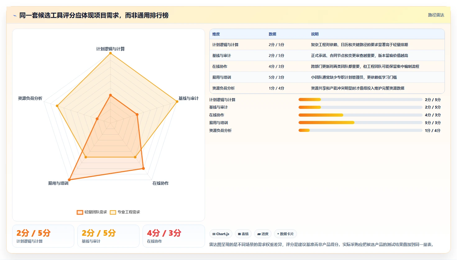The height and width of the screenshot is (260, 457).
Task: Click the 表格 tag chip
Action: 243,234
